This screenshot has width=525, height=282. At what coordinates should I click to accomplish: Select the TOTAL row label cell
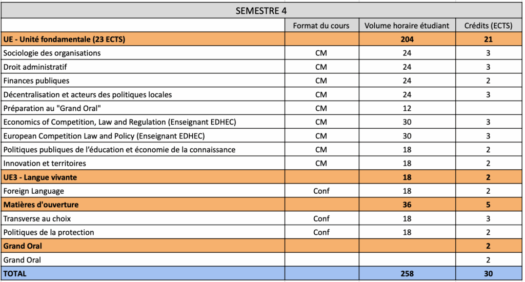pyautogui.click(x=15, y=274)
